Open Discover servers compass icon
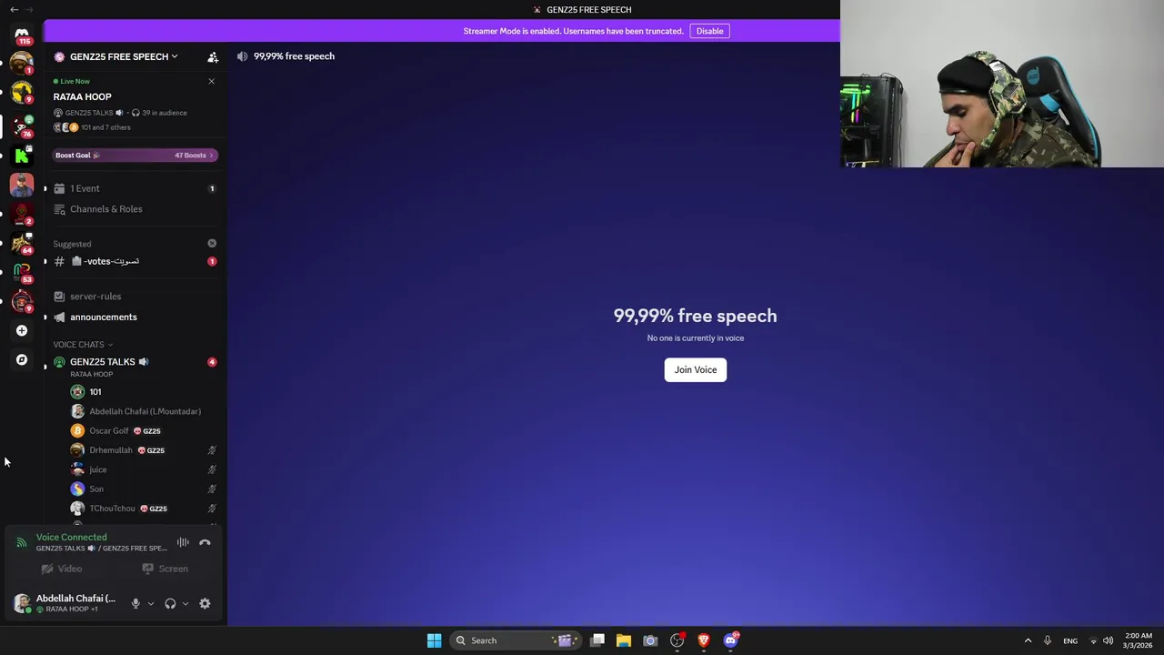The image size is (1164, 655). tap(22, 359)
